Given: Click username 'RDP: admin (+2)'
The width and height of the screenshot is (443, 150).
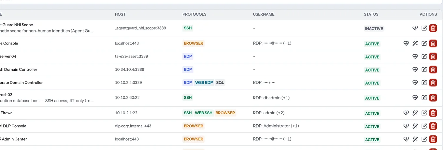Looking at the screenshot, I should pos(269,113).
